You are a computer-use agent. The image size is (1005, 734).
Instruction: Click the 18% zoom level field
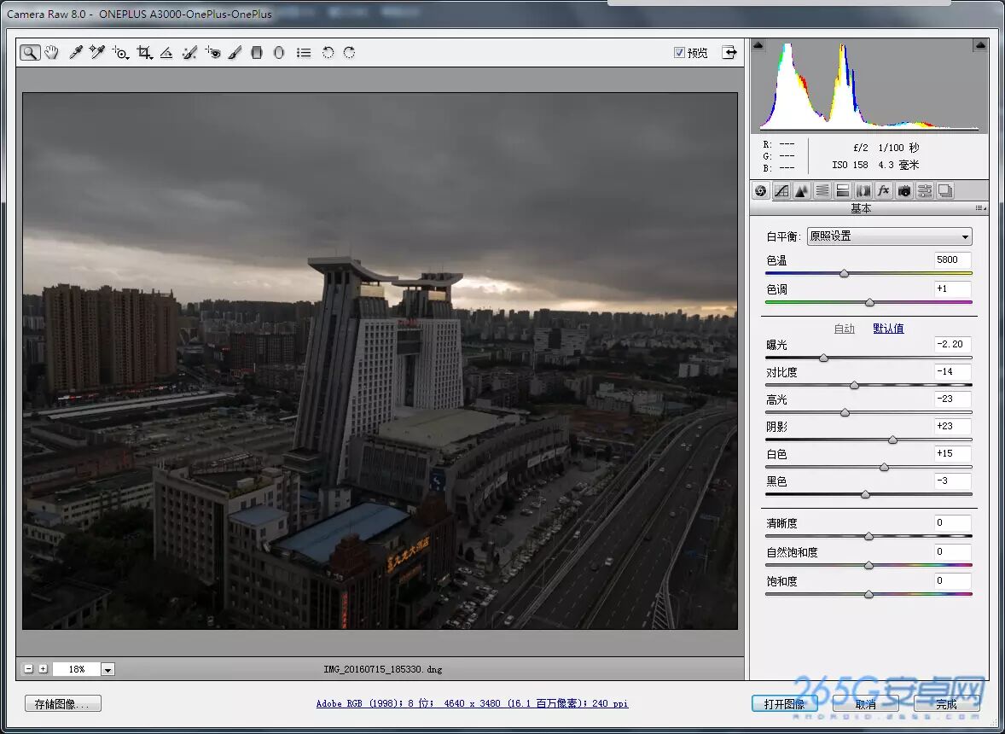point(76,669)
